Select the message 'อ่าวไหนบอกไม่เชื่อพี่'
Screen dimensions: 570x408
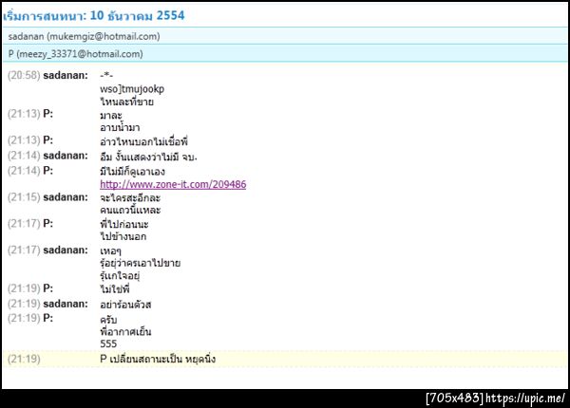[144, 140]
